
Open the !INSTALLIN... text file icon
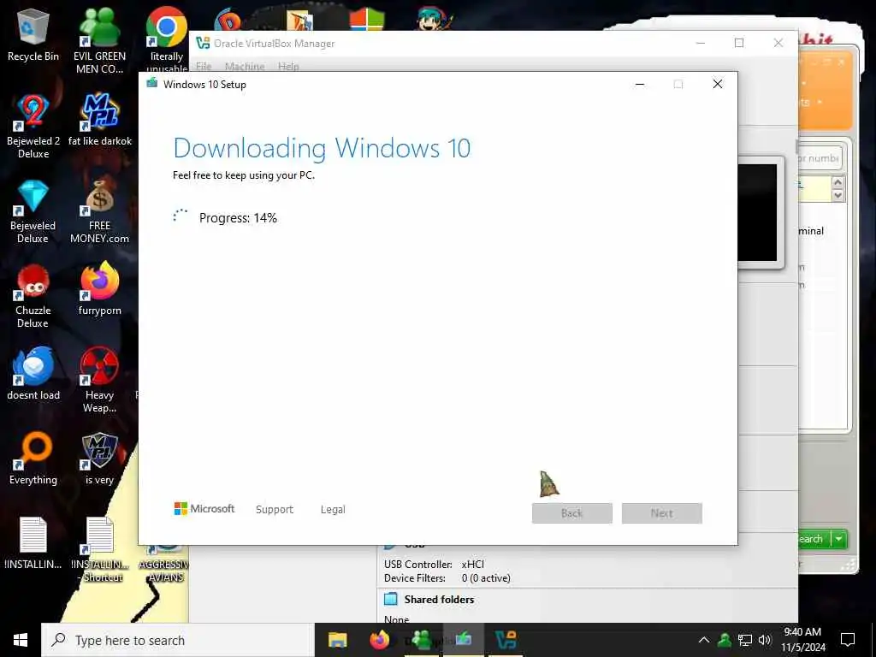coord(33,543)
